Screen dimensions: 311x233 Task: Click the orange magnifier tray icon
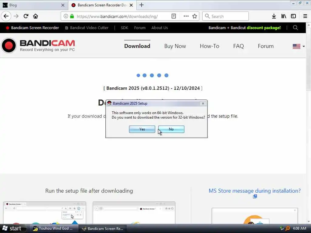point(288,228)
